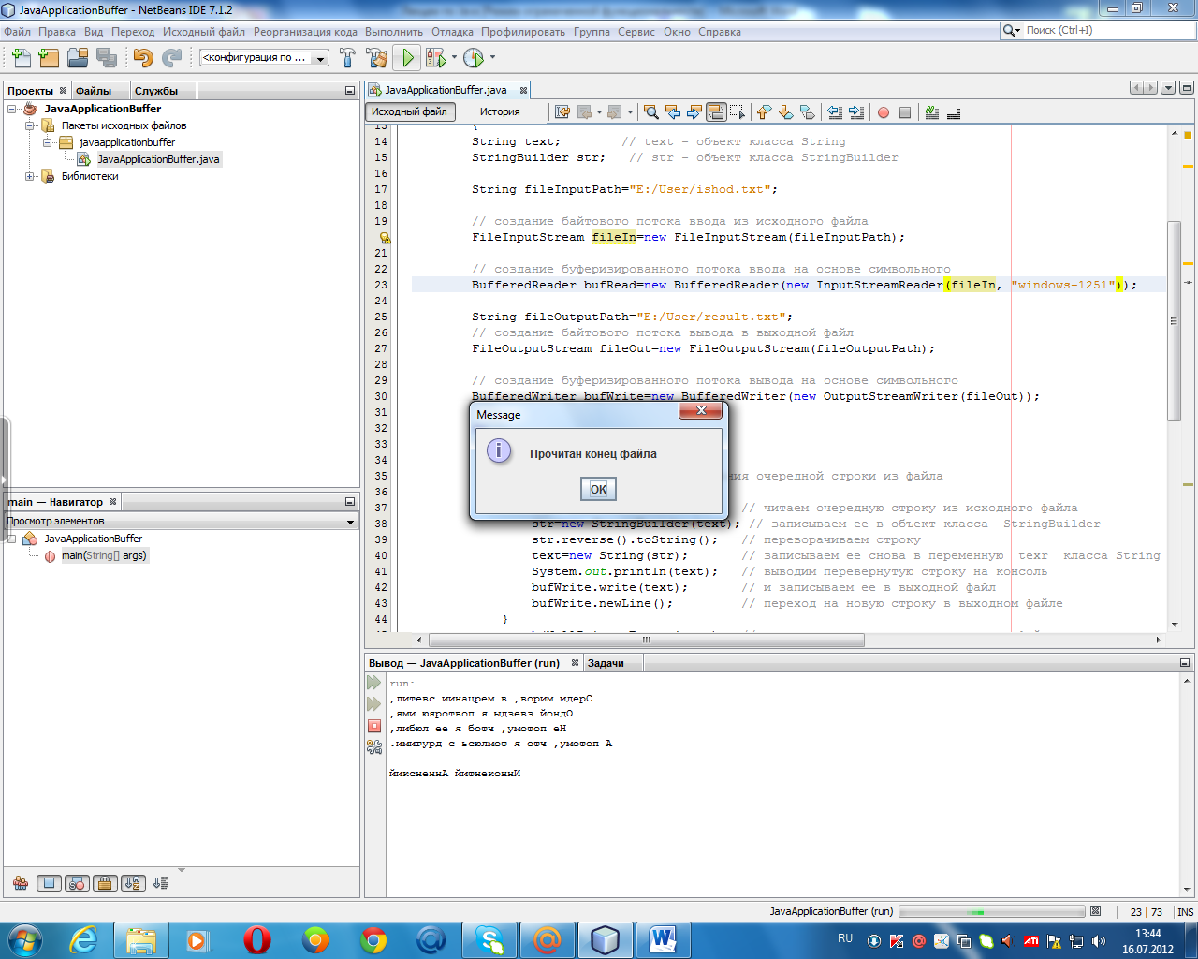Click the New Project toolbar icon

pyautogui.click(x=49, y=58)
